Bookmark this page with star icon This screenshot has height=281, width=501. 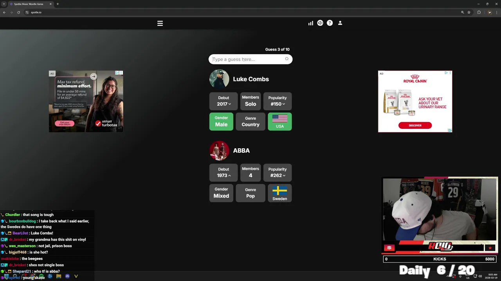pos(469,12)
